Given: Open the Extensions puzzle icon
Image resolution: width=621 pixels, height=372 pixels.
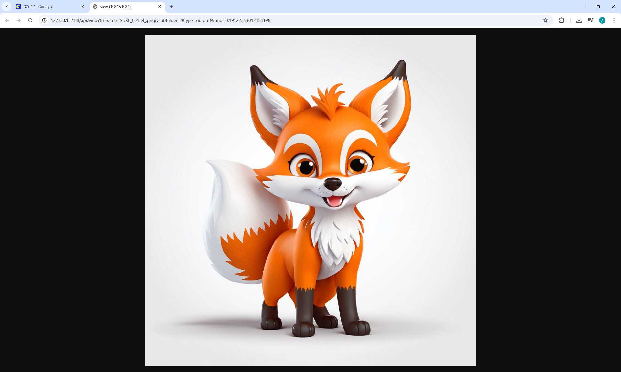Looking at the screenshot, I should (x=561, y=20).
